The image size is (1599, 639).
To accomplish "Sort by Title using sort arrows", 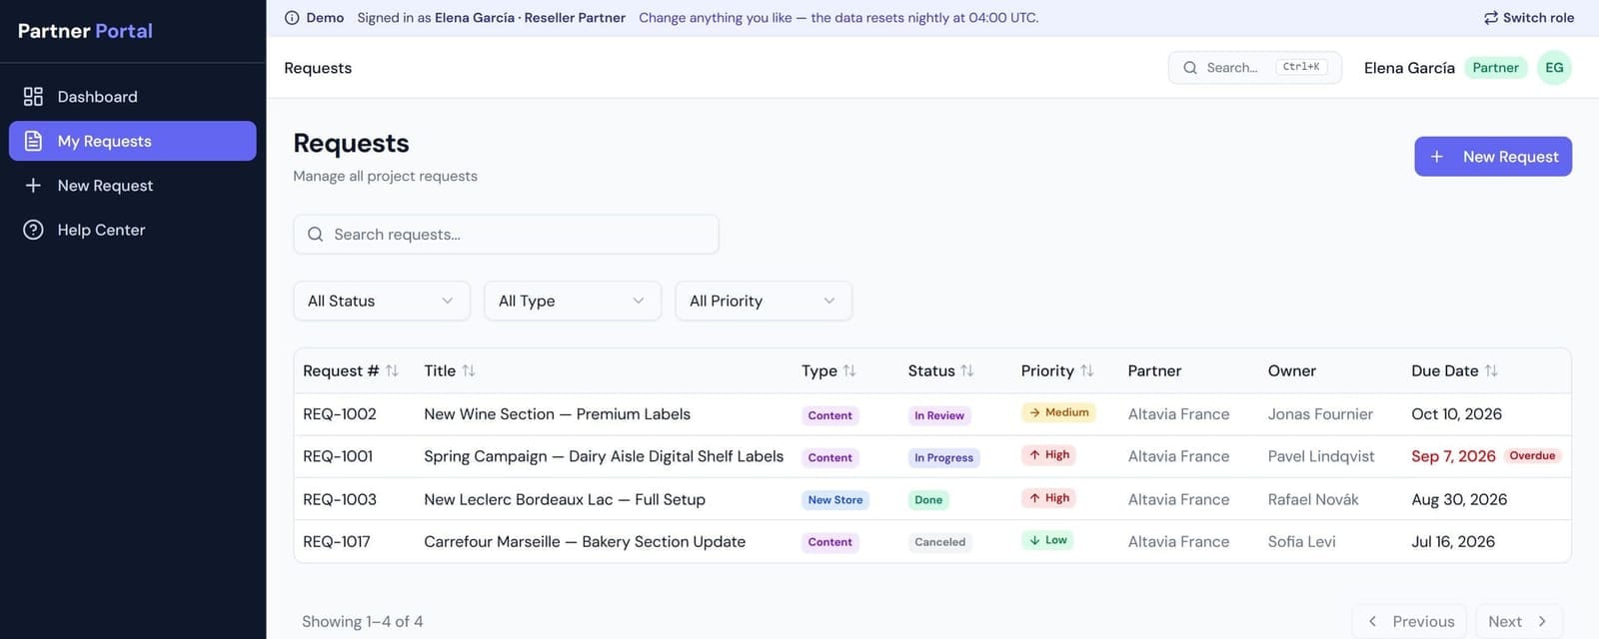I will pos(469,370).
